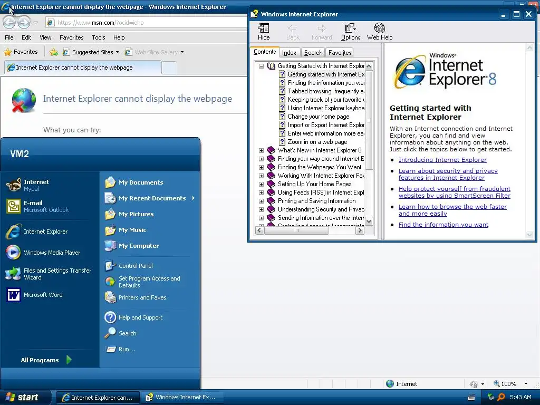Screen dimensions: 540x405
Task: Click the Add to Favorites Bar icon
Action: (54, 52)
